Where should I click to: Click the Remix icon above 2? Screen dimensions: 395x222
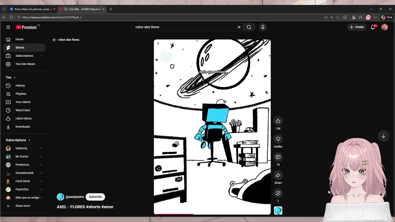click(278, 193)
